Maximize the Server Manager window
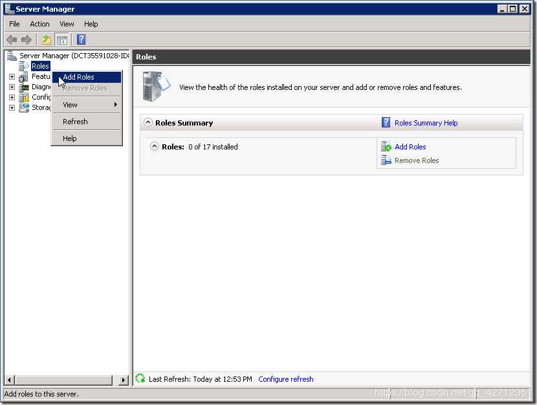 (513, 9)
